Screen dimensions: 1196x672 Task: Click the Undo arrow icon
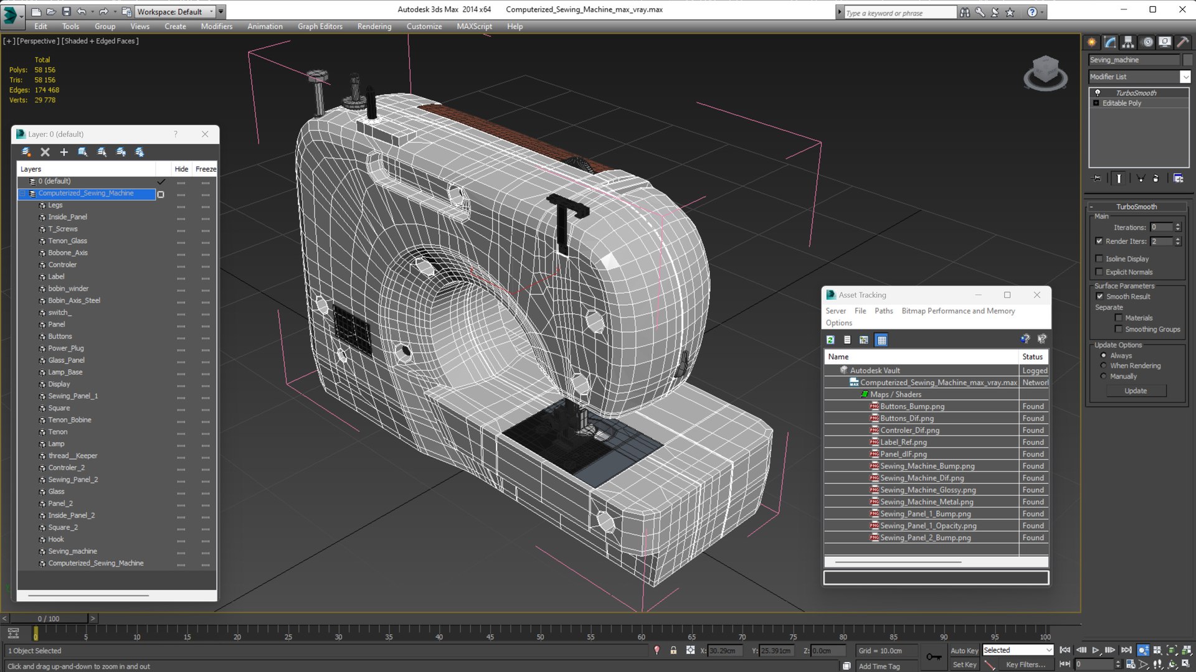81,12
